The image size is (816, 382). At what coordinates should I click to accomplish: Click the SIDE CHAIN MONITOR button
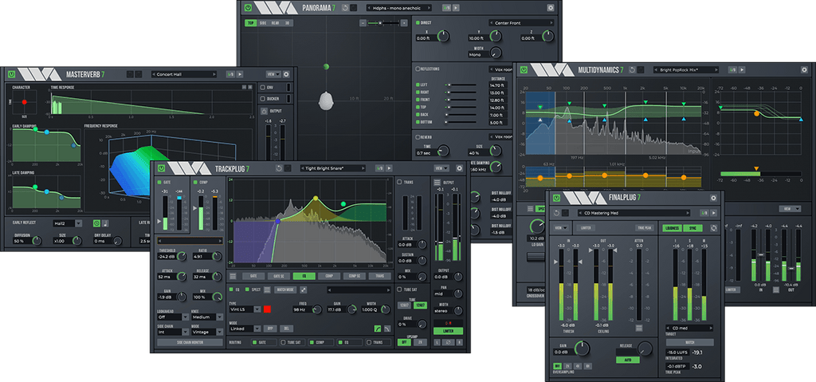coord(190,342)
